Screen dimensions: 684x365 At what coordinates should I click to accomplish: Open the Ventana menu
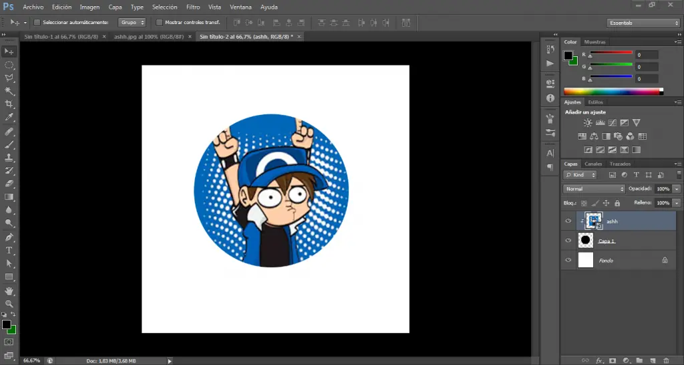(x=240, y=7)
